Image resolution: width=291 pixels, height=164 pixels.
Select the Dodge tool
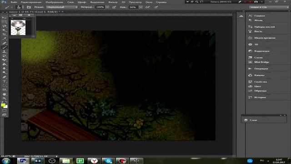click(x=4, y=73)
